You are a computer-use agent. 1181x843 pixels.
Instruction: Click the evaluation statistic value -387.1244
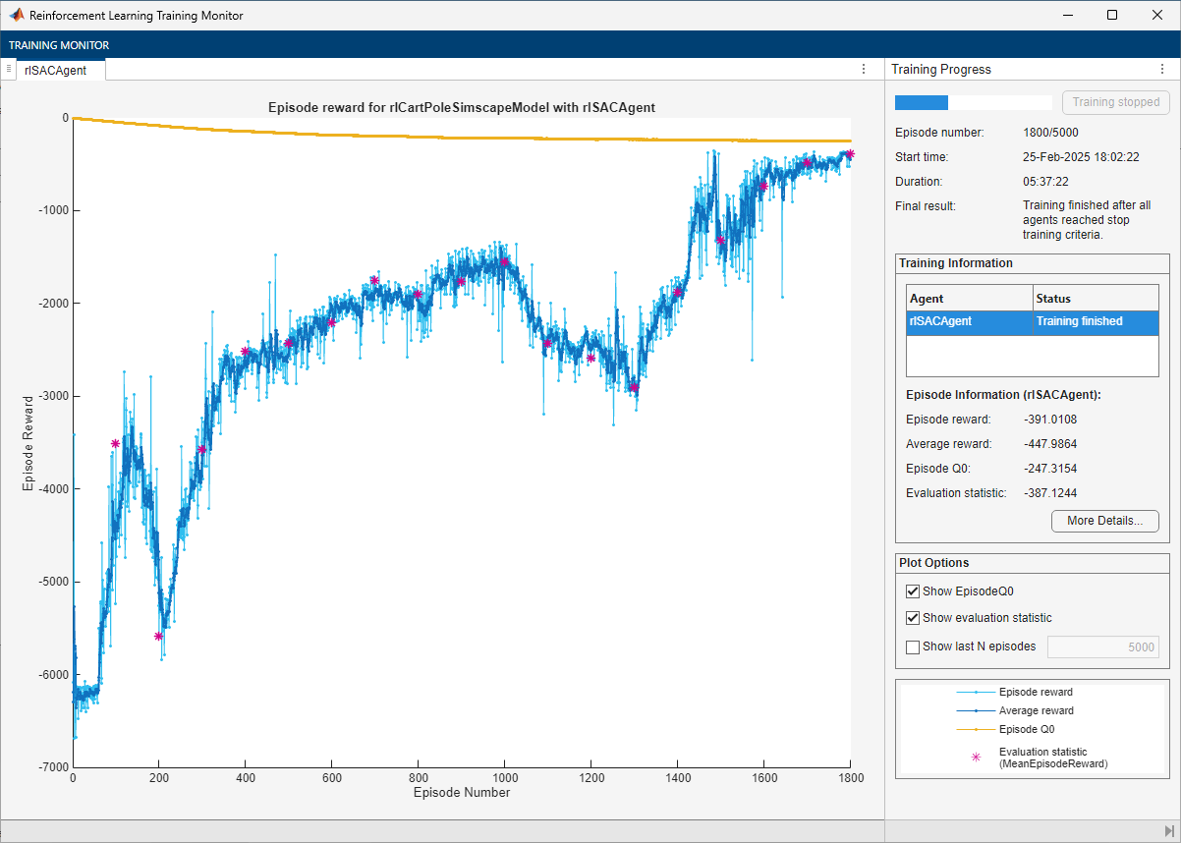[1050, 493]
